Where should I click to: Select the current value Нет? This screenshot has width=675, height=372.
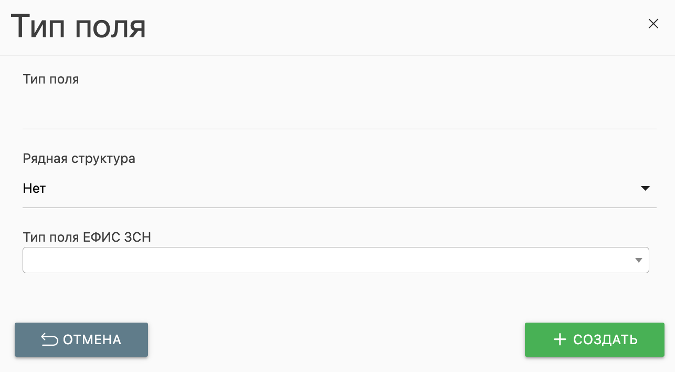pos(35,189)
